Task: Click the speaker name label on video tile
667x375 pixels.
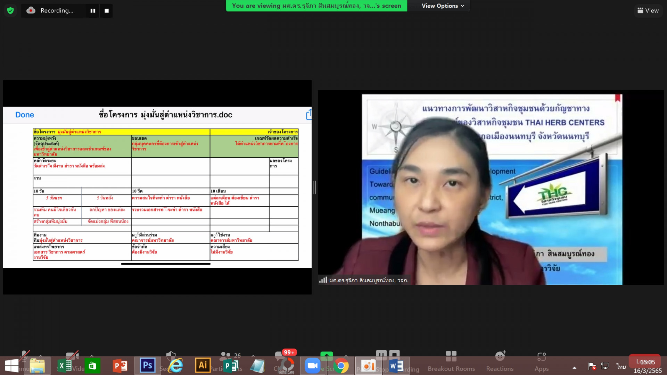Action: 369,280
